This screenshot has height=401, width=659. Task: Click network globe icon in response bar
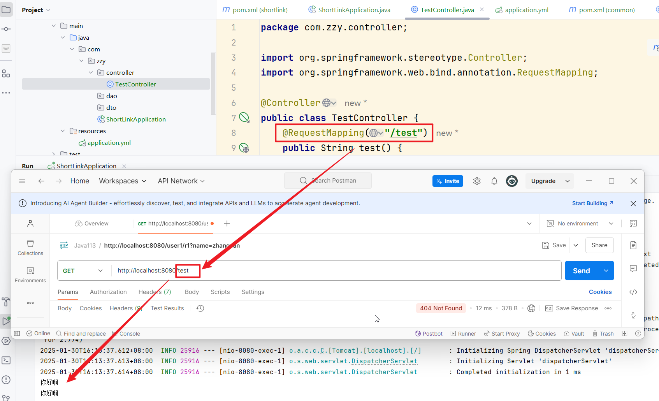[x=531, y=308]
